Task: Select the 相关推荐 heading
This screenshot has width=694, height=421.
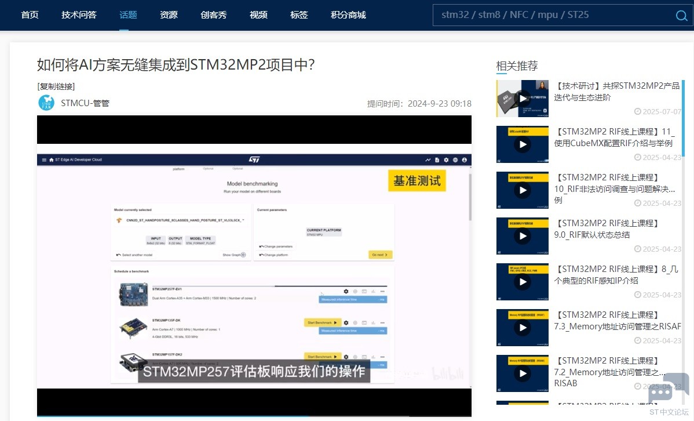Action: tap(517, 66)
